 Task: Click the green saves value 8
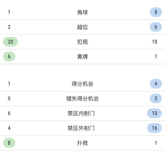[x=9, y=143]
